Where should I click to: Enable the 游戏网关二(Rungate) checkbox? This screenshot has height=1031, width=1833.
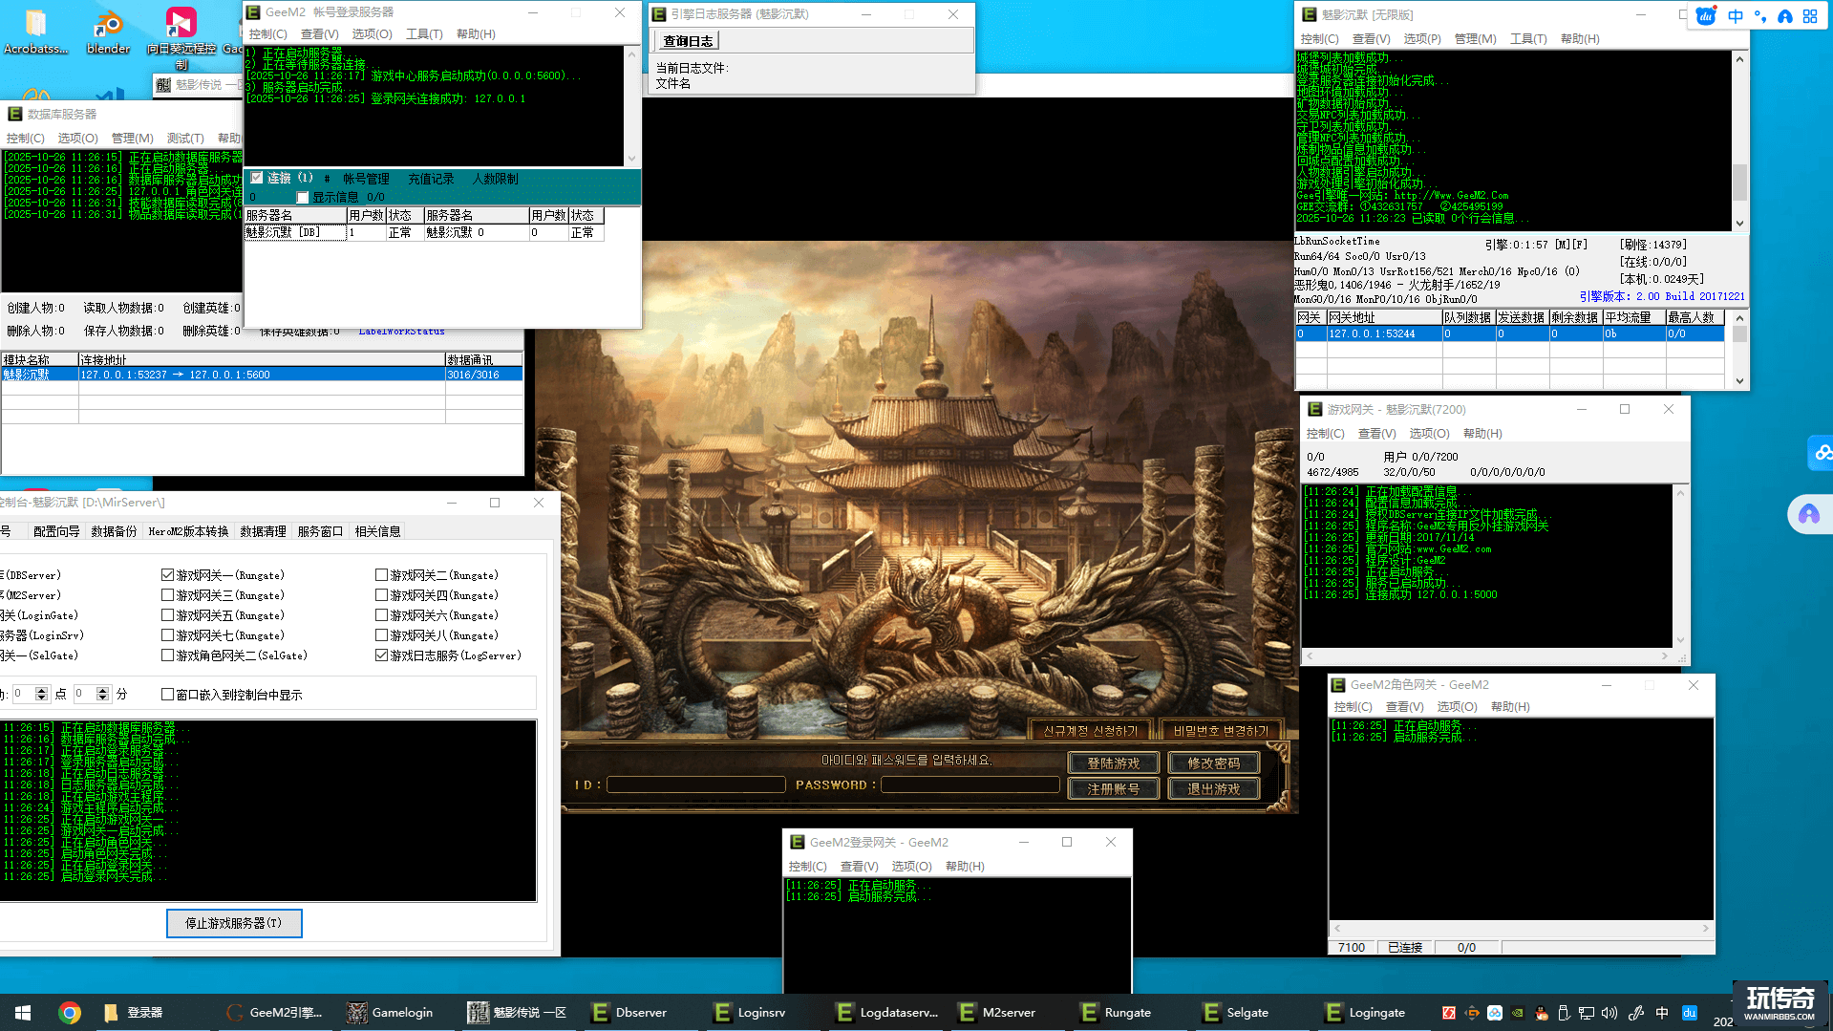tap(381, 575)
